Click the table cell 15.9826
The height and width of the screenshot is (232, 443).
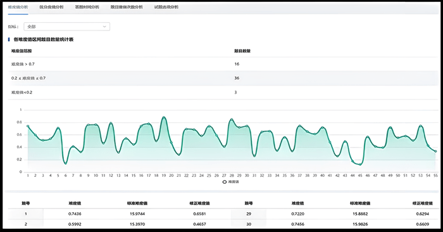[x=360, y=224]
